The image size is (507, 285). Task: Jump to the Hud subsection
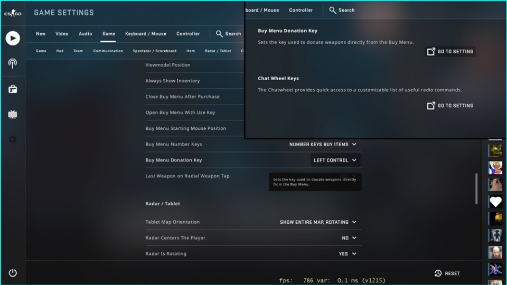click(x=60, y=51)
